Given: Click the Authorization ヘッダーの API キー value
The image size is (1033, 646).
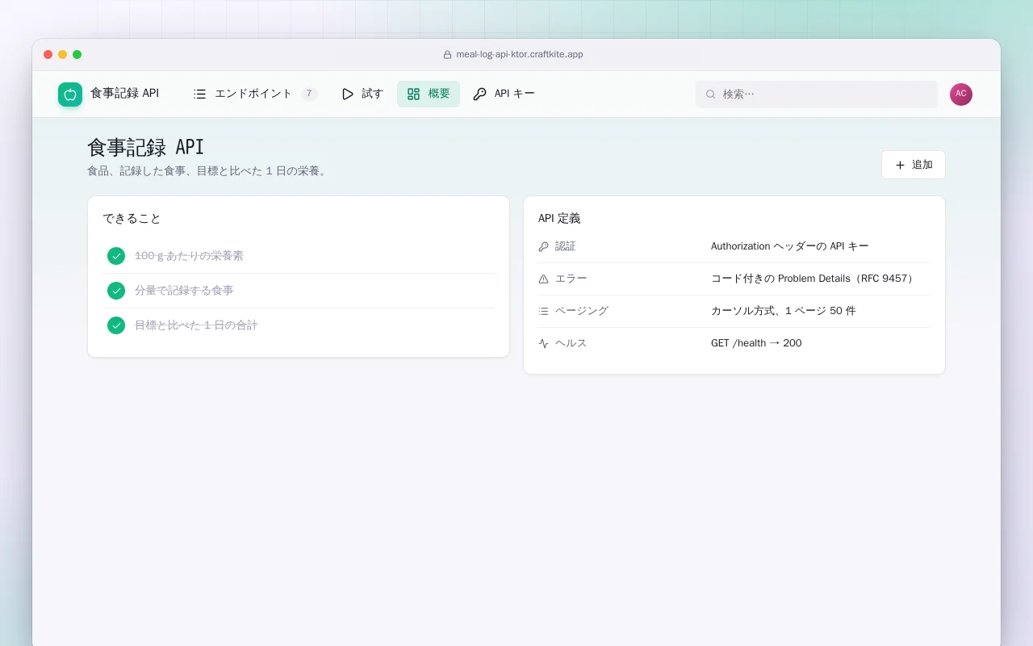Looking at the screenshot, I should 790,246.
